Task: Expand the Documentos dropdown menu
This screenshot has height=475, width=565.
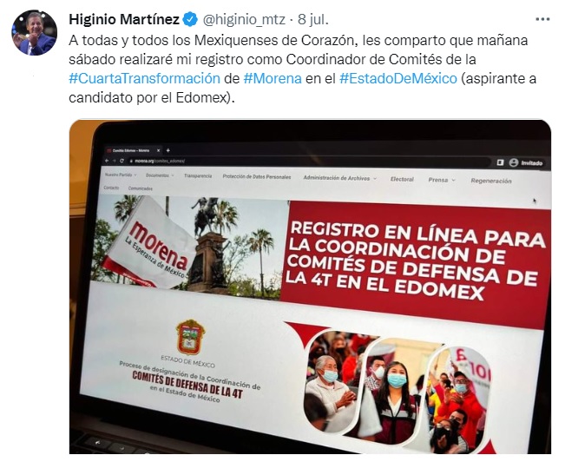Action: point(160,175)
